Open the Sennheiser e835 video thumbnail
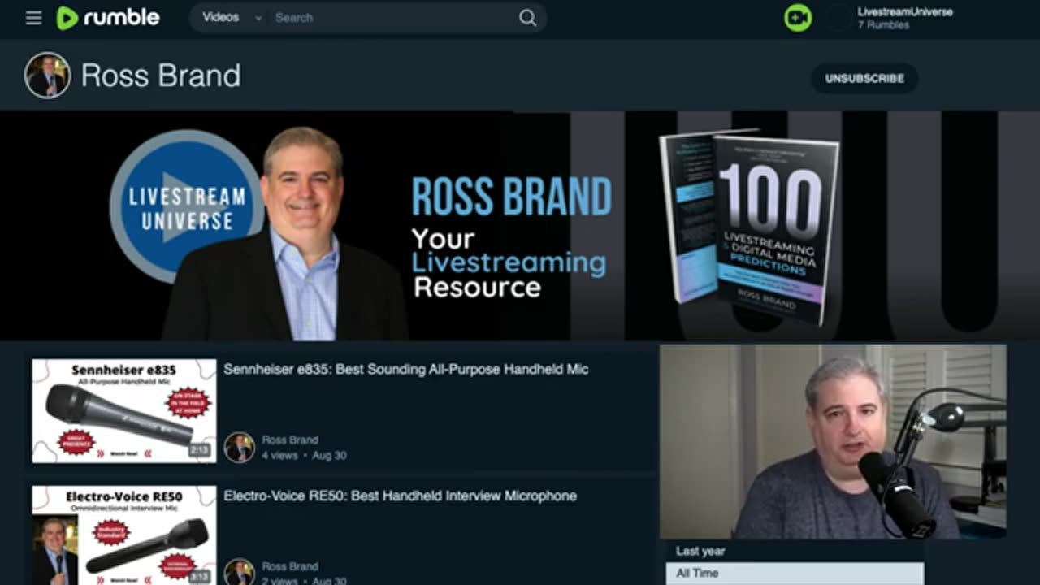Screen dimensions: 1040x585 pos(124,411)
